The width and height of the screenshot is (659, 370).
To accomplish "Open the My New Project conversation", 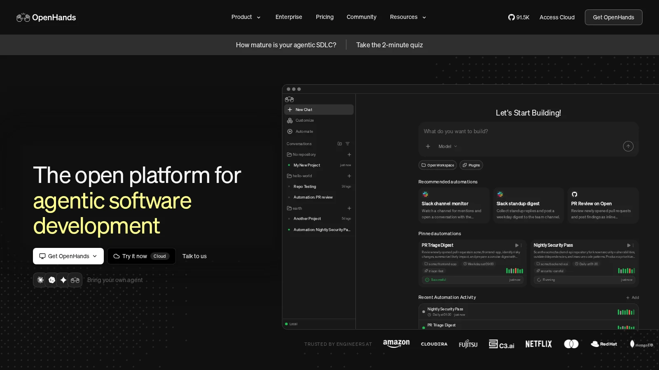I will (x=319, y=165).
